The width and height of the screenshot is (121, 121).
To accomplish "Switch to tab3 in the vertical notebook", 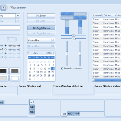I will pyautogui.click(x=32, y=112).
